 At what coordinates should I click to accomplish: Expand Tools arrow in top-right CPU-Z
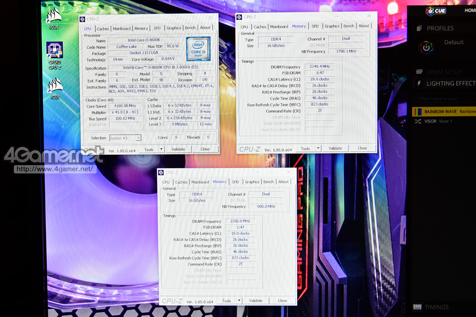[x=318, y=148]
